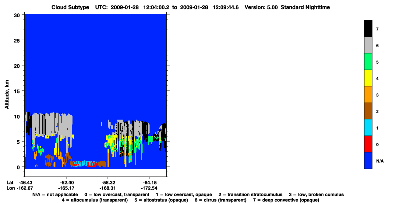Click '7 = deep convective (opaque)' legend text

click(x=286, y=200)
